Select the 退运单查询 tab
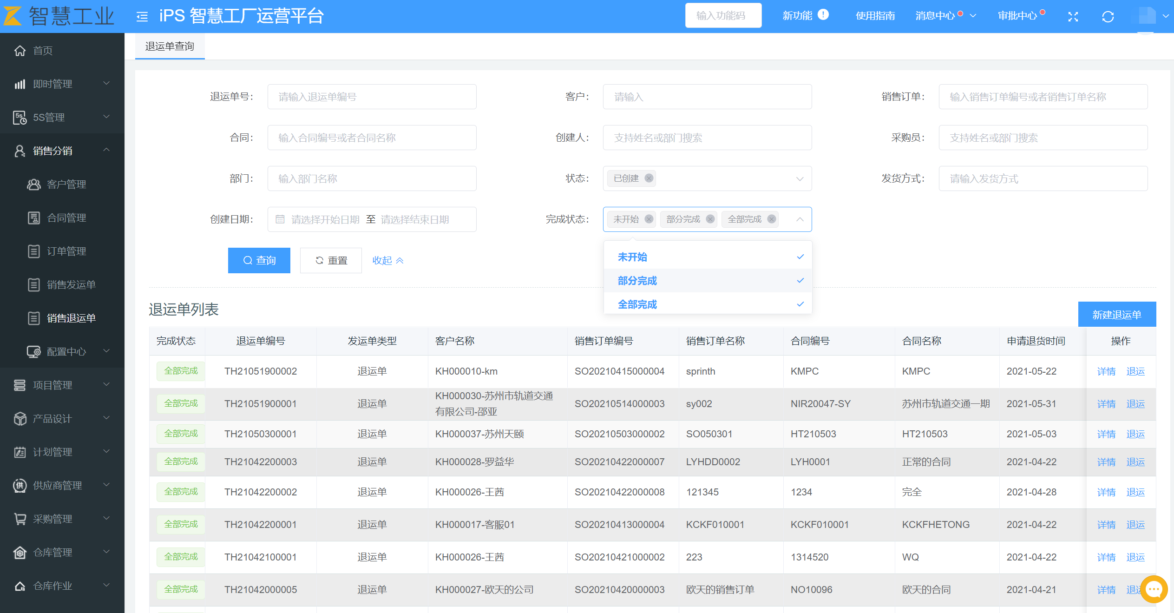 (170, 46)
